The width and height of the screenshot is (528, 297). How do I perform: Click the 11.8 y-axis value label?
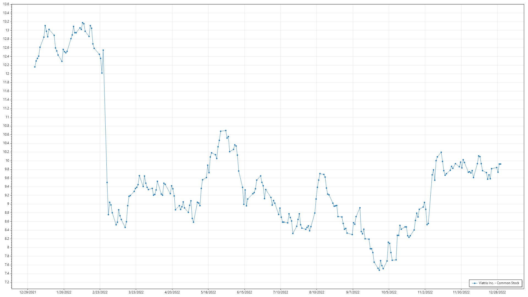(x=6, y=82)
